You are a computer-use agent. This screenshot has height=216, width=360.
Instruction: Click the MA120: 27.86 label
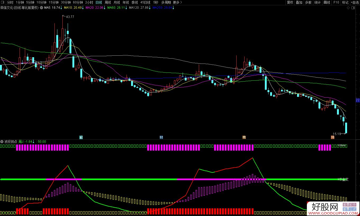(139, 8)
